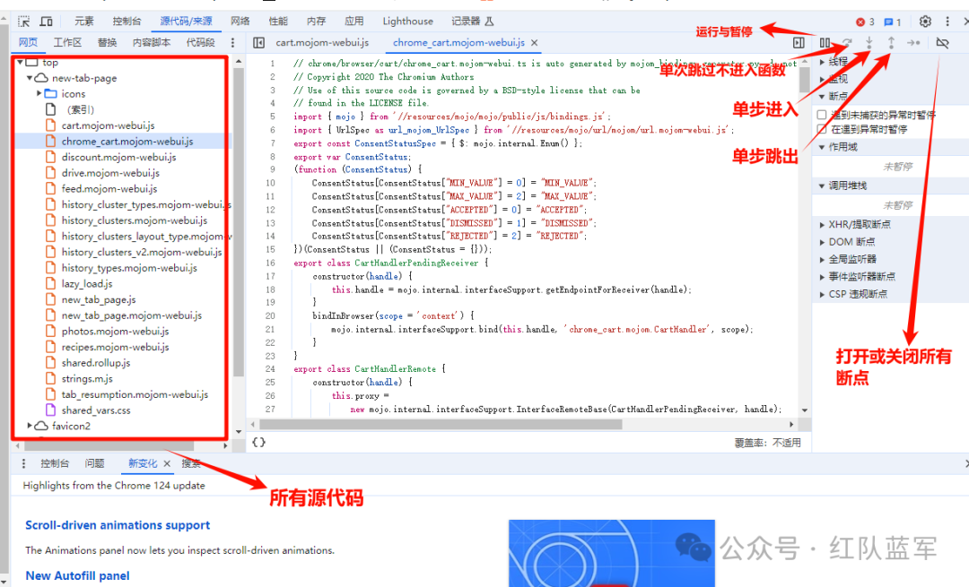Click the pretty print braces icon
969x587 pixels.
[x=258, y=443]
